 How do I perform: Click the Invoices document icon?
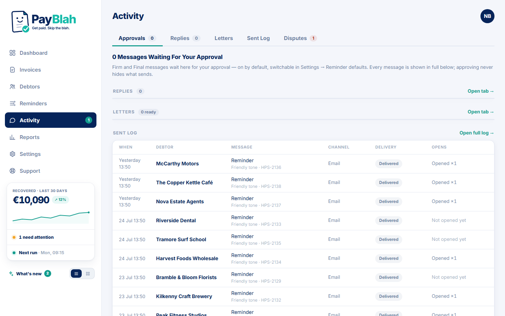point(12,70)
